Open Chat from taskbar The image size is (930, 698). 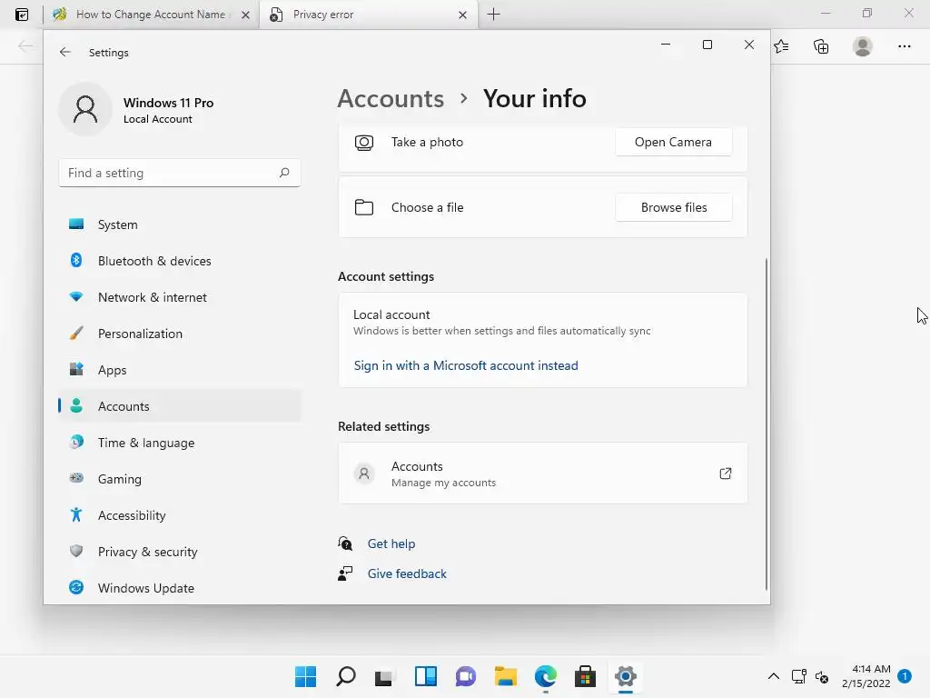coord(466,676)
